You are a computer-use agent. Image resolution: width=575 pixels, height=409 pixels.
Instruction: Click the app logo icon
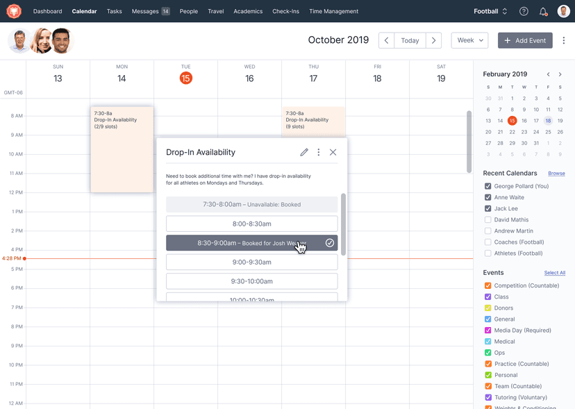coord(14,11)
